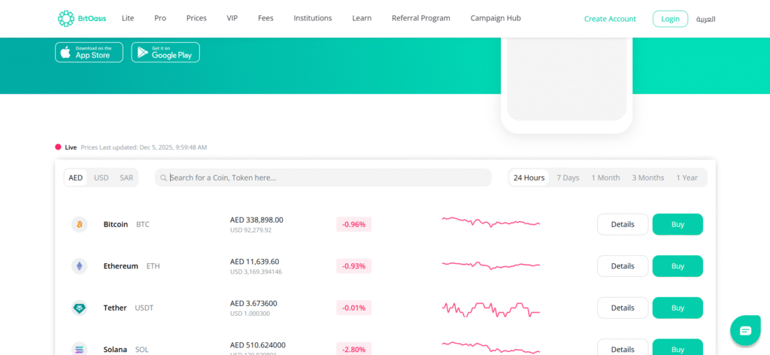The width and height of the screenshot is (770, 355).
Task: Open the Institutions page
Action: coord(313,18)
